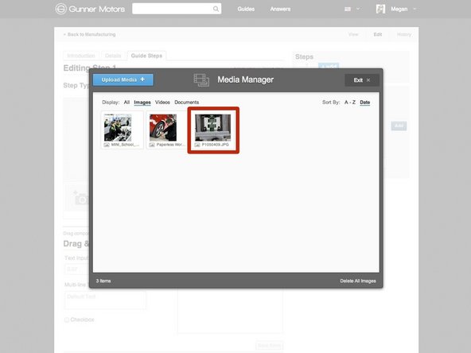This screenshot has height=353, width=471.
Task: Click Megan's avatar picture
Action: point(380,9)
